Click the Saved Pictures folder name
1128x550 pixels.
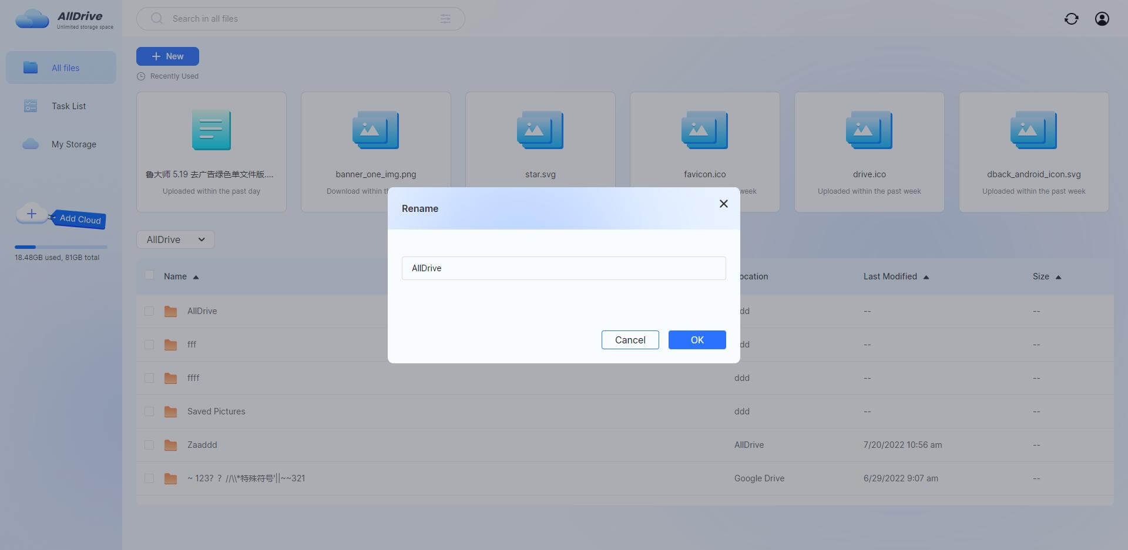(x=216, y=411)
